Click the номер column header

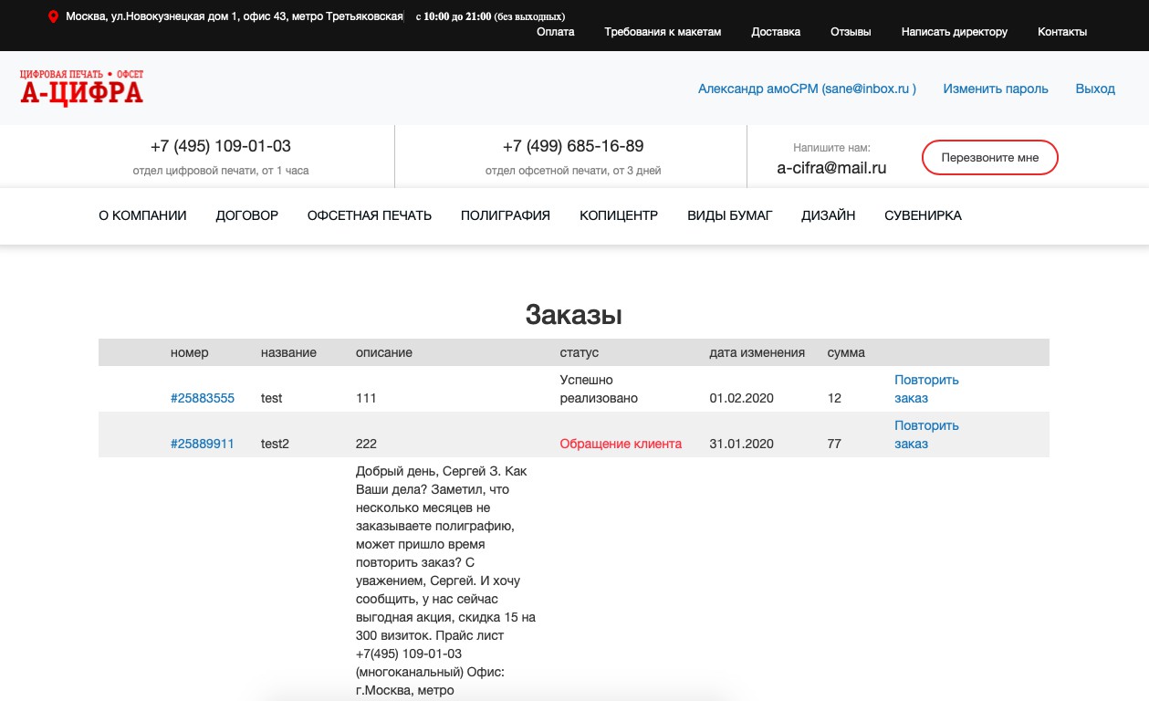[189, 352]
